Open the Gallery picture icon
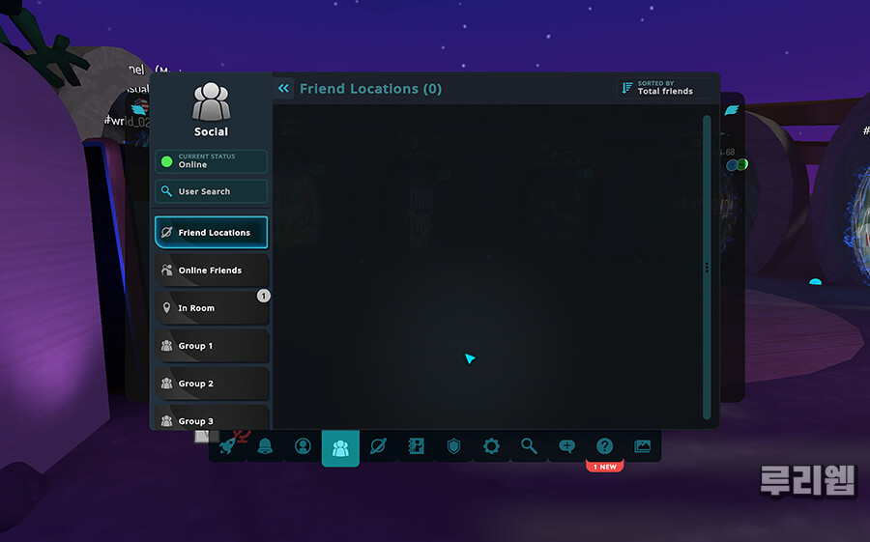870x542 pixels. (642, 446)
